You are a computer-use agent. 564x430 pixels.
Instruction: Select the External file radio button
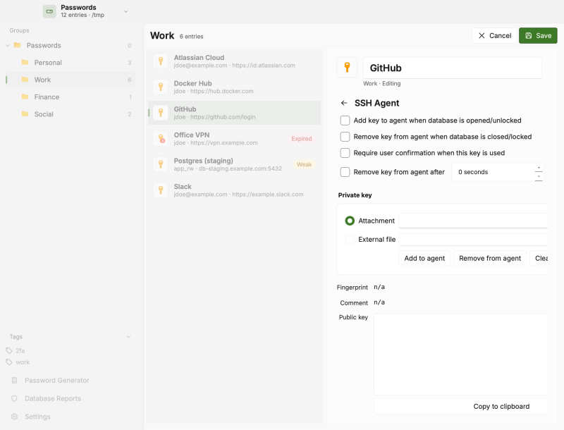[350, 240]
